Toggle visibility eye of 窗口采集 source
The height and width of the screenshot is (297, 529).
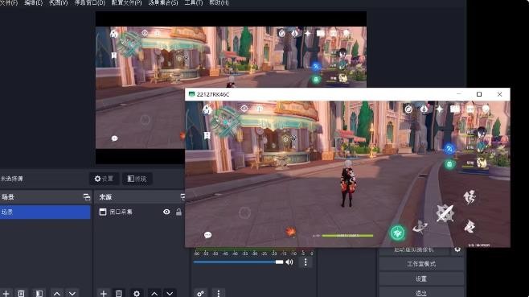coord(166,212)
